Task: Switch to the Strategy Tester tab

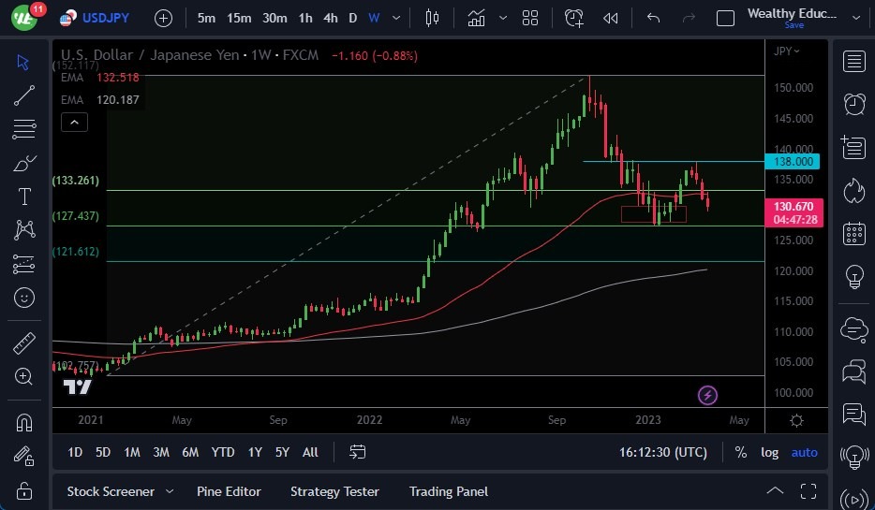Action: (334, 491)
